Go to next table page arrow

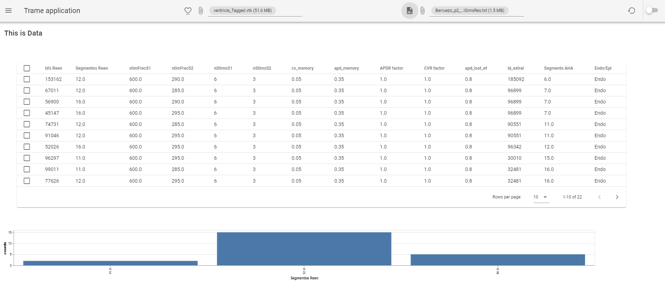pyautogui.click(x=617, y=197)
